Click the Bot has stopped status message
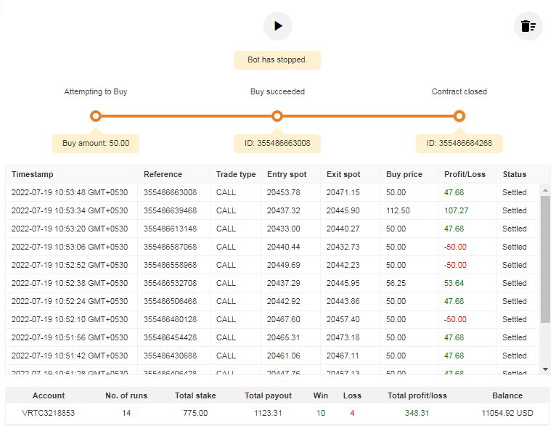This screenshot has height=431, width=556. 277,59
